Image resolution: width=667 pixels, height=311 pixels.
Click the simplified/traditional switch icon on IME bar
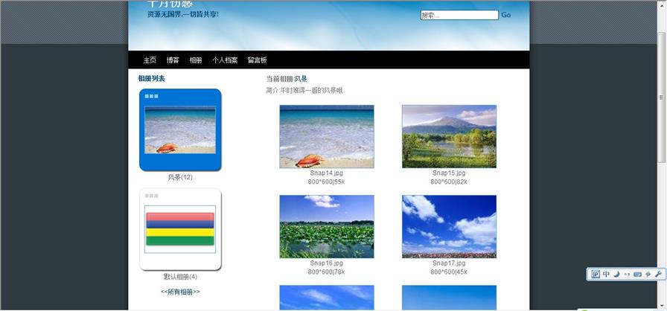(x=648, y=275)
